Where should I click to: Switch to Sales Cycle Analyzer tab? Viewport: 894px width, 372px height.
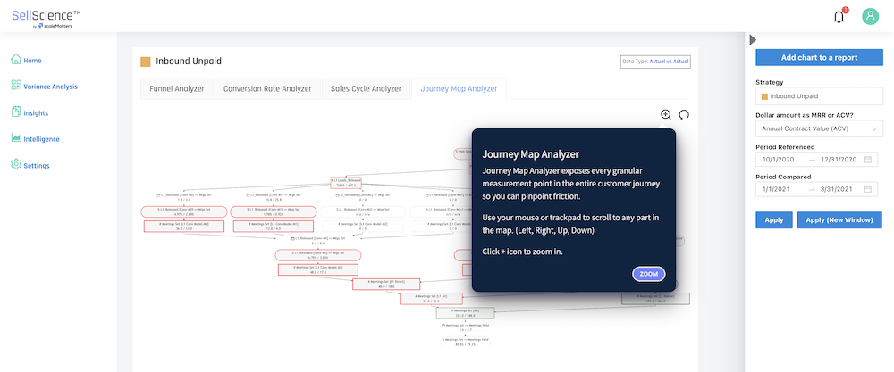(x=366, y=88)
